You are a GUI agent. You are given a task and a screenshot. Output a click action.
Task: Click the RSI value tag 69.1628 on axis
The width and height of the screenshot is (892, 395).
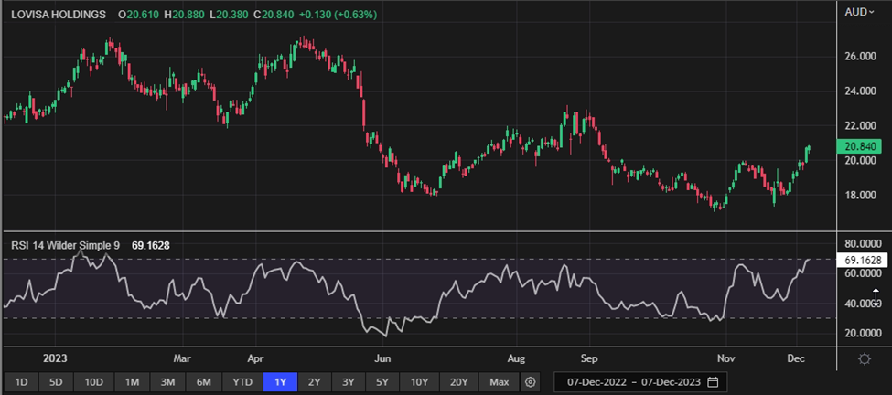(862, 261)
